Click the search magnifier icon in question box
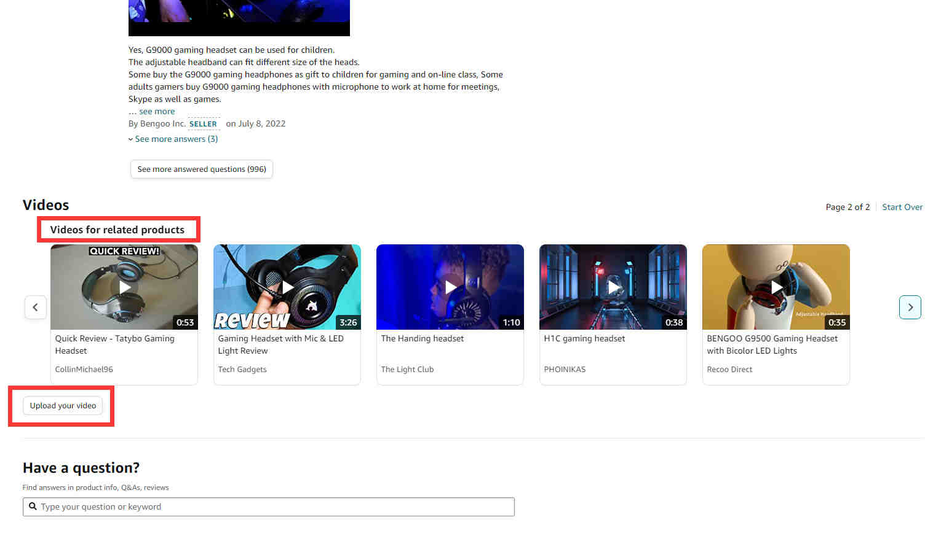Screen dimensions: 933x536 click(33, 507)
